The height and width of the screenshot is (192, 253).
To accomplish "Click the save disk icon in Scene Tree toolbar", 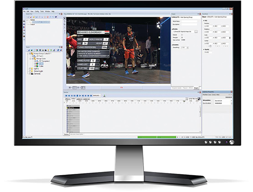I will coord(36,17).
